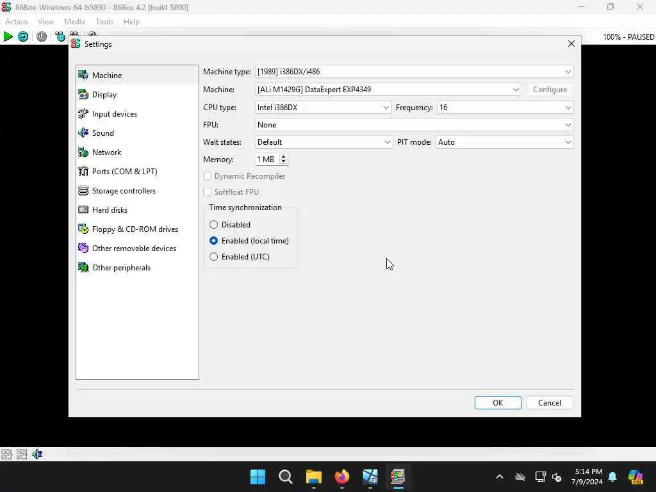This screenshot has width=656, height=492.
Task: Open taskbar Search
Action: (286, 477)
